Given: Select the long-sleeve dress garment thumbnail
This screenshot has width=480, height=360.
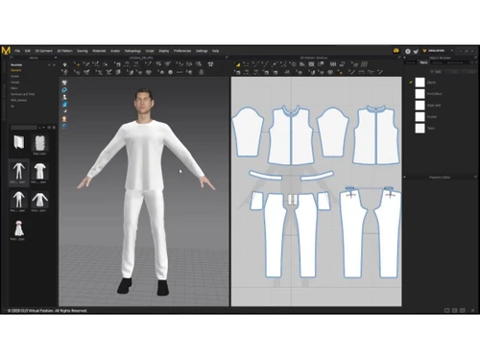Looking at the screenshot, I should click(39, 200).
